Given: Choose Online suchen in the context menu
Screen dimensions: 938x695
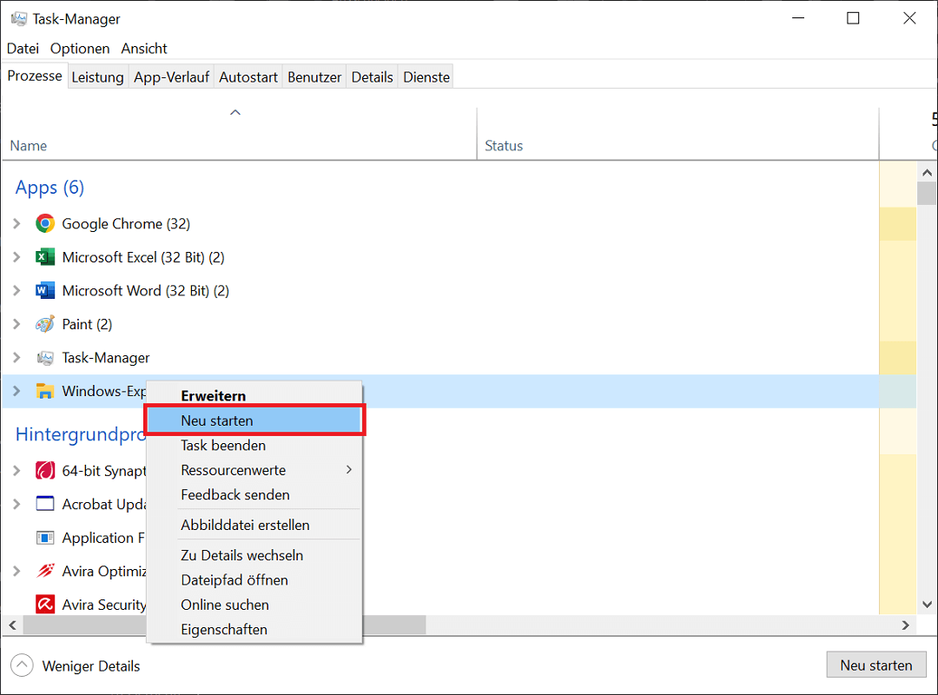Looking at the screenshot, I should (254, 605).
